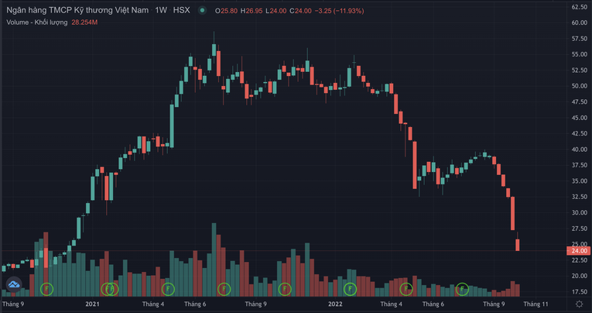Click earnings marker between Tháng 9 2021 and 2022

coord(284,289)
